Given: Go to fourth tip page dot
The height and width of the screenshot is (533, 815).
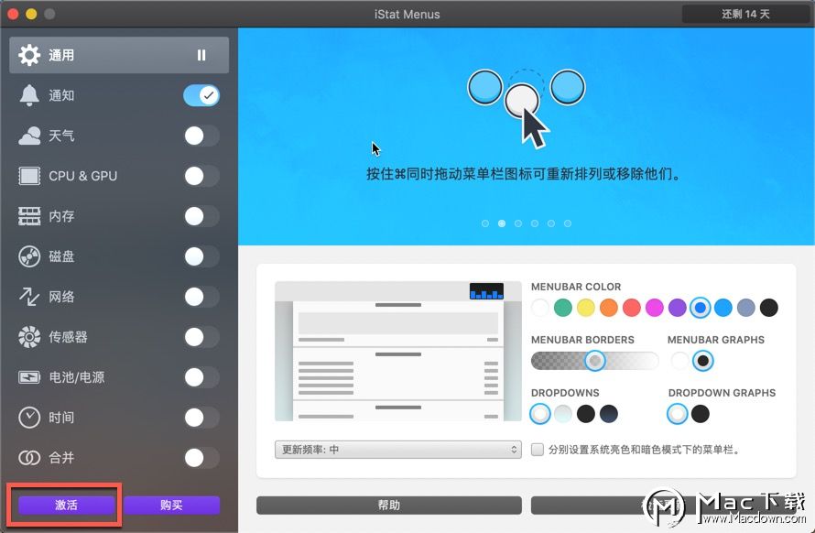Looking at the screenshot, I should coord(534,223).
